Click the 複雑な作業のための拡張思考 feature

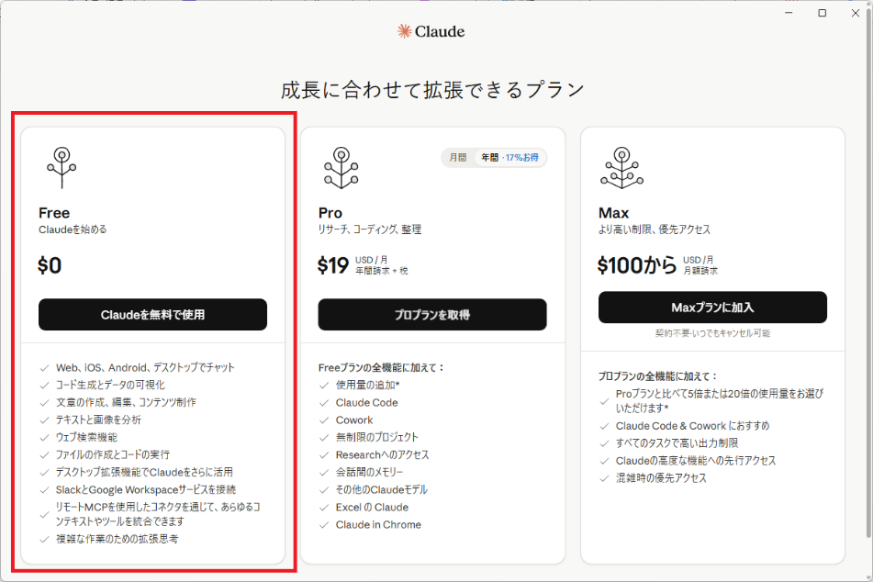[x=117, y=539]
